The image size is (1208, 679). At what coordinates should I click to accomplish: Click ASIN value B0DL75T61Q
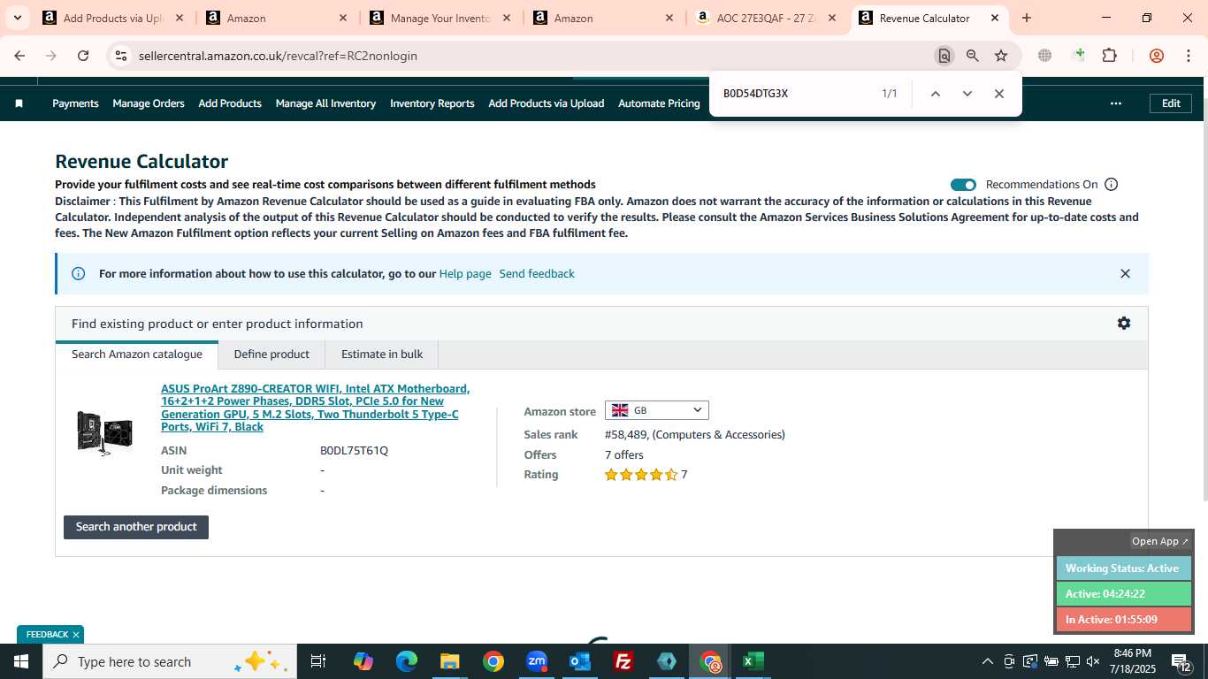pyautogui.click(x=354, y=451)
